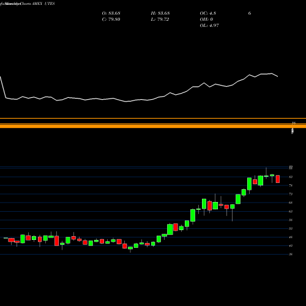This screenshot has width=306, height=306.
Task: Select the low price text L: 79.72
Action: (160, 20)
